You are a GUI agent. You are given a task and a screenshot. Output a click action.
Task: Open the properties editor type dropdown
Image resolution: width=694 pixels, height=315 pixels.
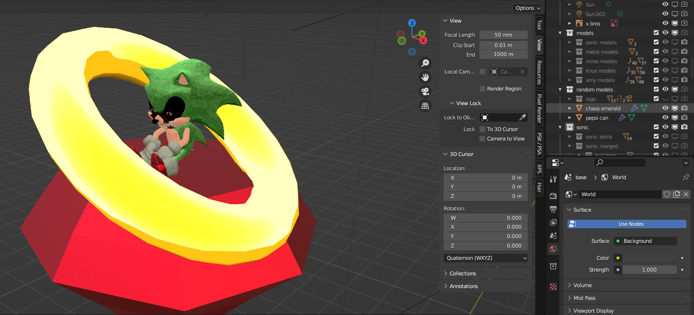(558, 163)
